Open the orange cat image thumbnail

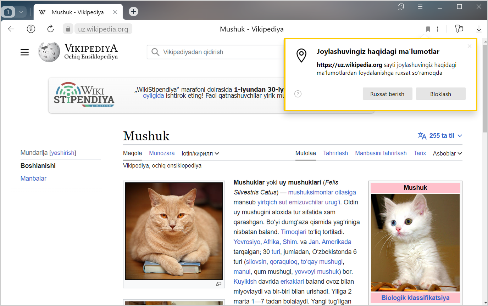click(174, 231)
